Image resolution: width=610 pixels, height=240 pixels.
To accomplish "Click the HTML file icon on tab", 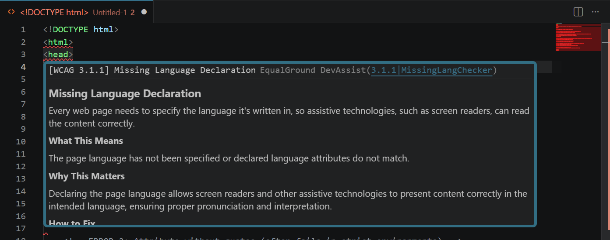I will click(x=12, y=12).
